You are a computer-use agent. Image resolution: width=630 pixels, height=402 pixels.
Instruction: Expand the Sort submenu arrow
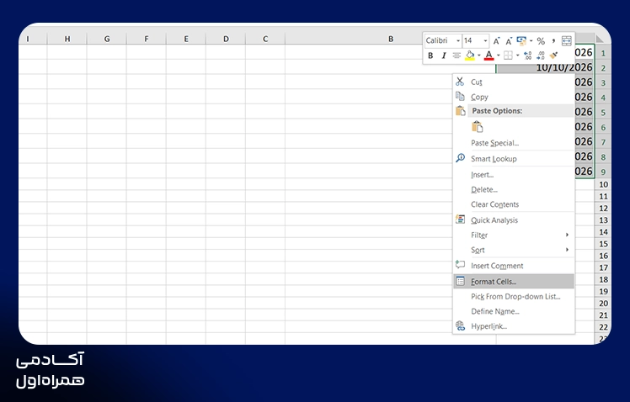(x=567, y=250)
